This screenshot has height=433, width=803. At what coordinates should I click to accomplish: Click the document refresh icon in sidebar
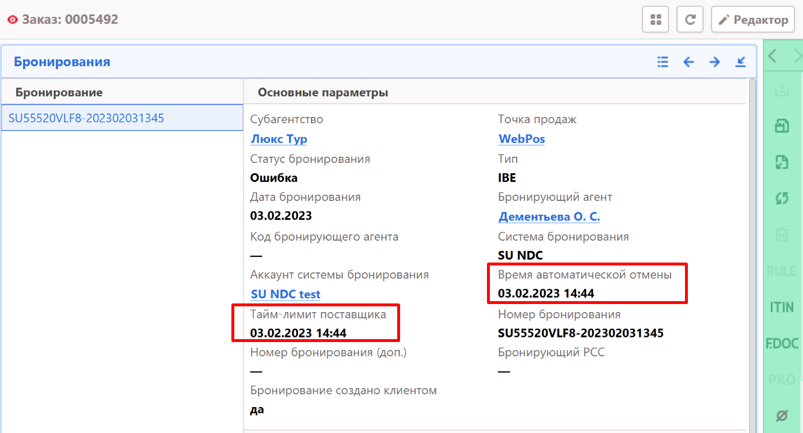(x=782, y=162)
